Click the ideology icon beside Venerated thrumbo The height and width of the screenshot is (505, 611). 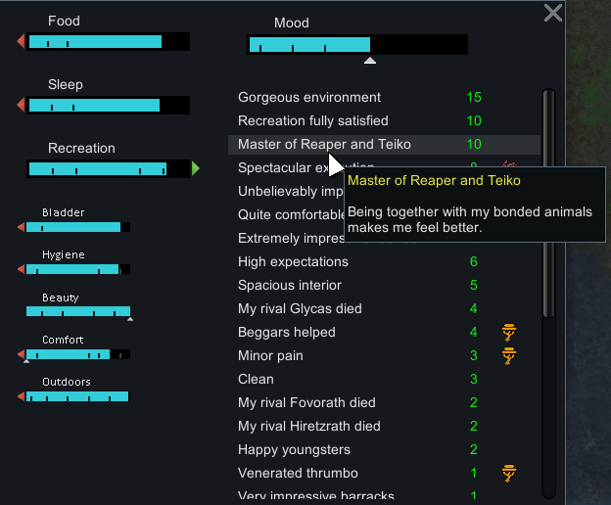(x=508, y=474)
